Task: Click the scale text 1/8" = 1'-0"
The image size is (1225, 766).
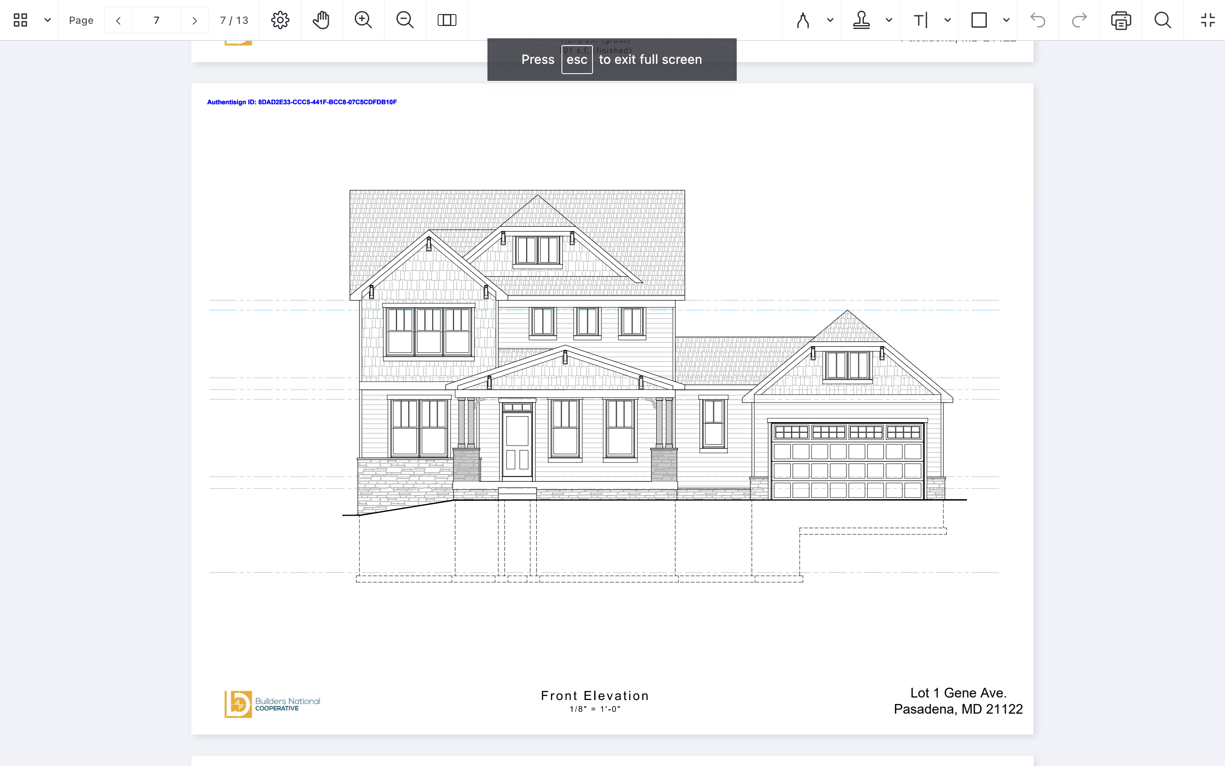Action: click(x=595, y=709)
